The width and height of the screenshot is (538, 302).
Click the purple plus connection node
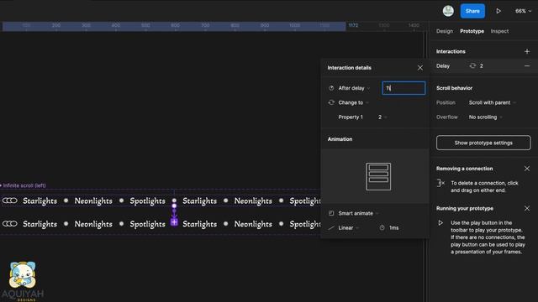click(x=174, y=222)
